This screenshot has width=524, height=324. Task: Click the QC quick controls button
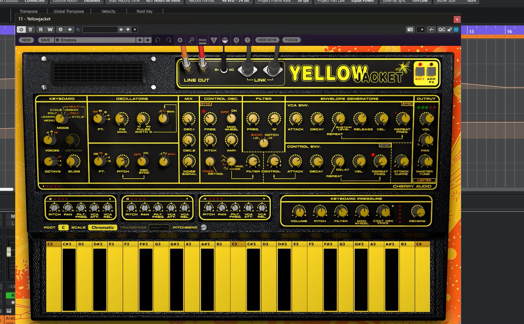click(x=442, y=30)
